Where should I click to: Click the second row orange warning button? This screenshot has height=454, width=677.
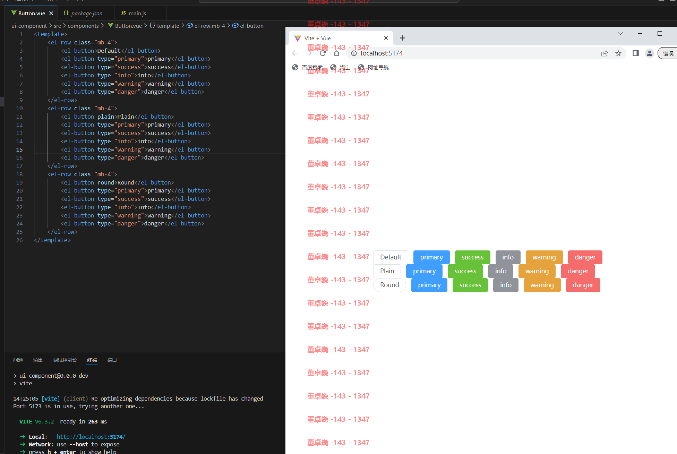[537, 271]
